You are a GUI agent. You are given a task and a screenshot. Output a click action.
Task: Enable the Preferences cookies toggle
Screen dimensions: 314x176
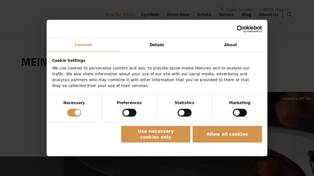click(x=129, y=113)
